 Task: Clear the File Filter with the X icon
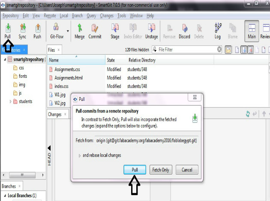coord(219,50)
